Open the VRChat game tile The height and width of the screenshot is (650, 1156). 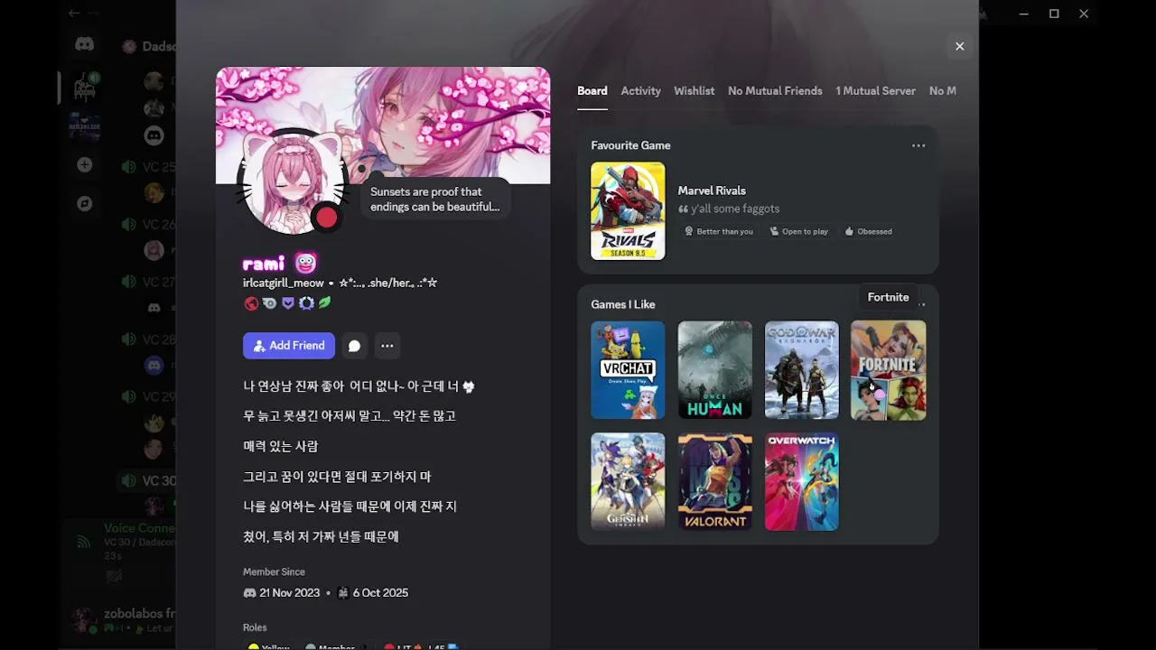click(628, 370)
